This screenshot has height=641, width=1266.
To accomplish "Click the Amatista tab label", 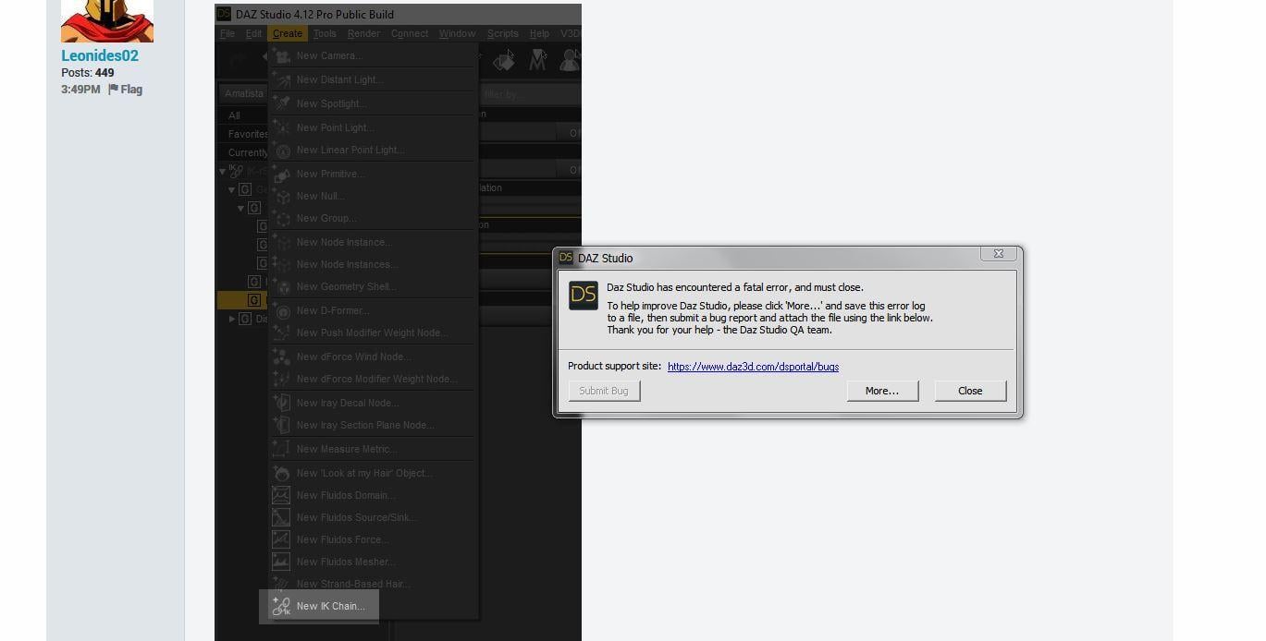I will click(x=244, y=93).
